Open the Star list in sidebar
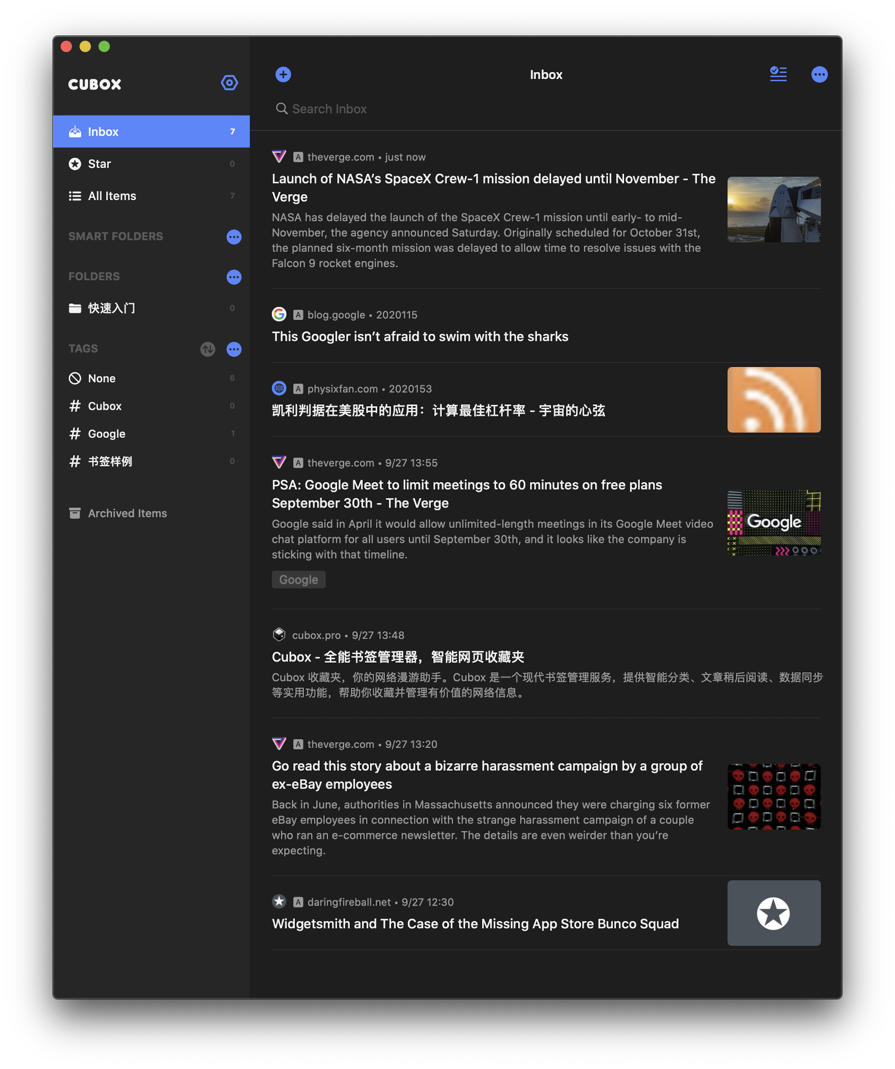 click(x=151, y=164)
